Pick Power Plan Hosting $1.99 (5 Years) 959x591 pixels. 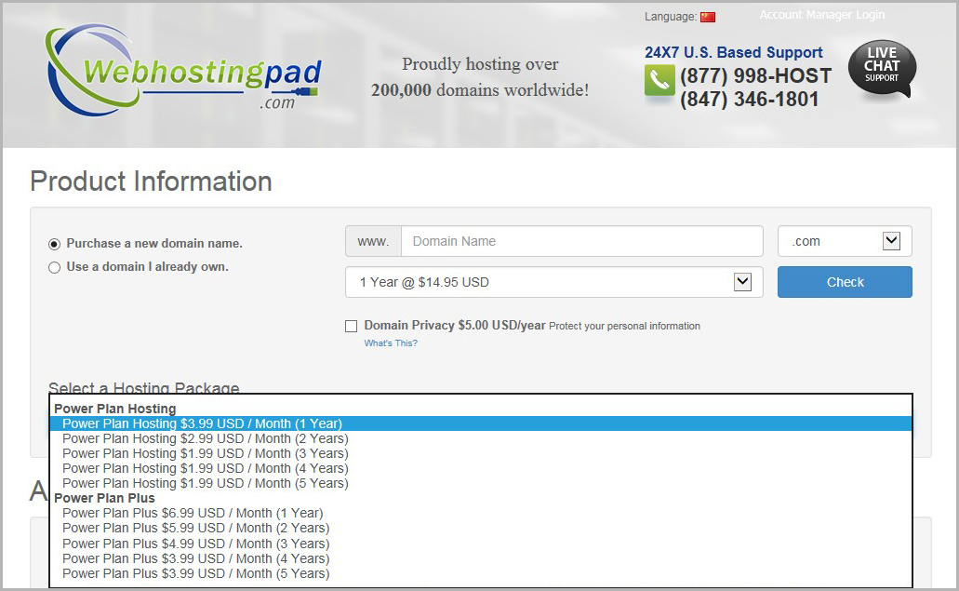coord(205,483)
